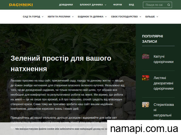This screenshot has height=135, width=181.
Task: Open the Своє господарство category
Action: pos(124,16)
